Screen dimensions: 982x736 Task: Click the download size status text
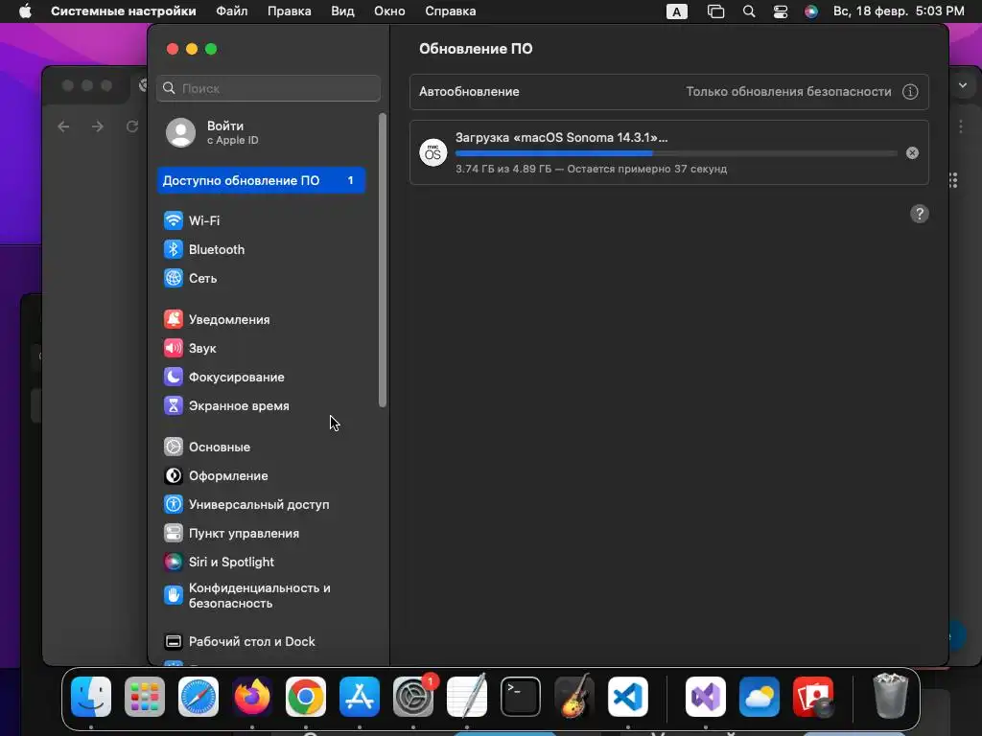coord(591,169)
